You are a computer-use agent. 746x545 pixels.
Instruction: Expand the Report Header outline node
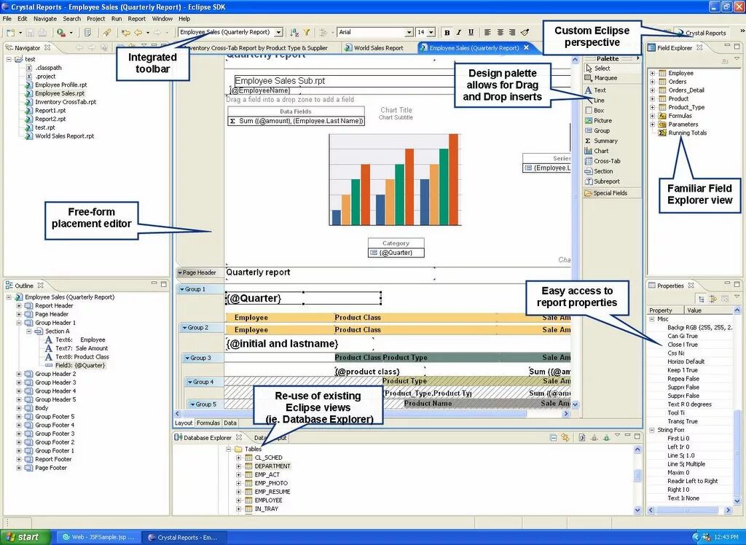(19, 305)
